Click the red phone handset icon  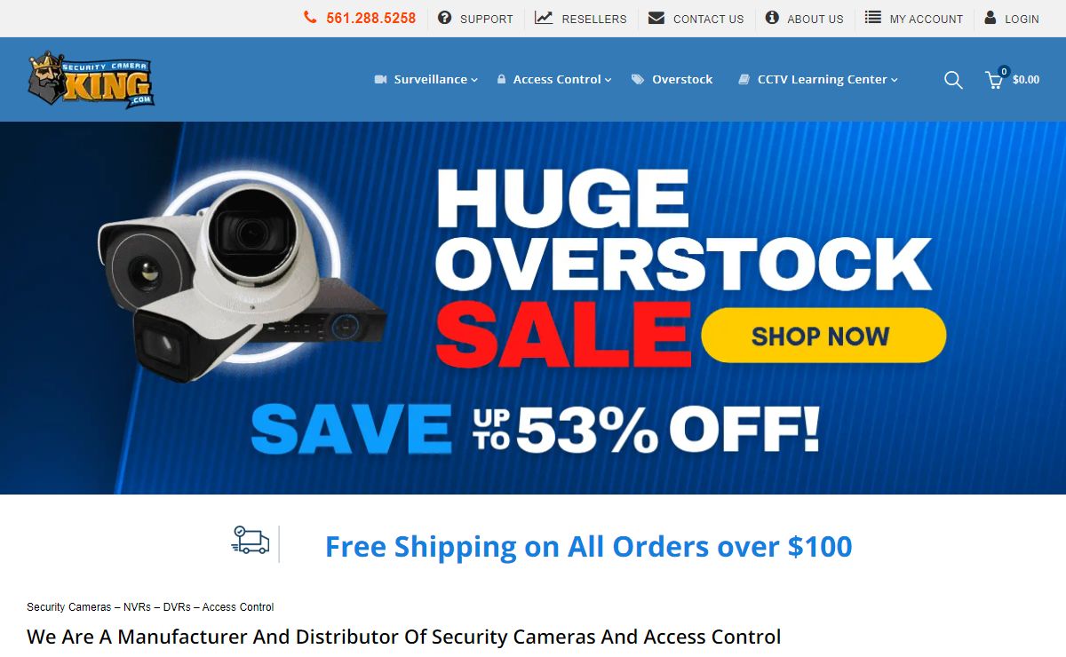click(310, 18)
